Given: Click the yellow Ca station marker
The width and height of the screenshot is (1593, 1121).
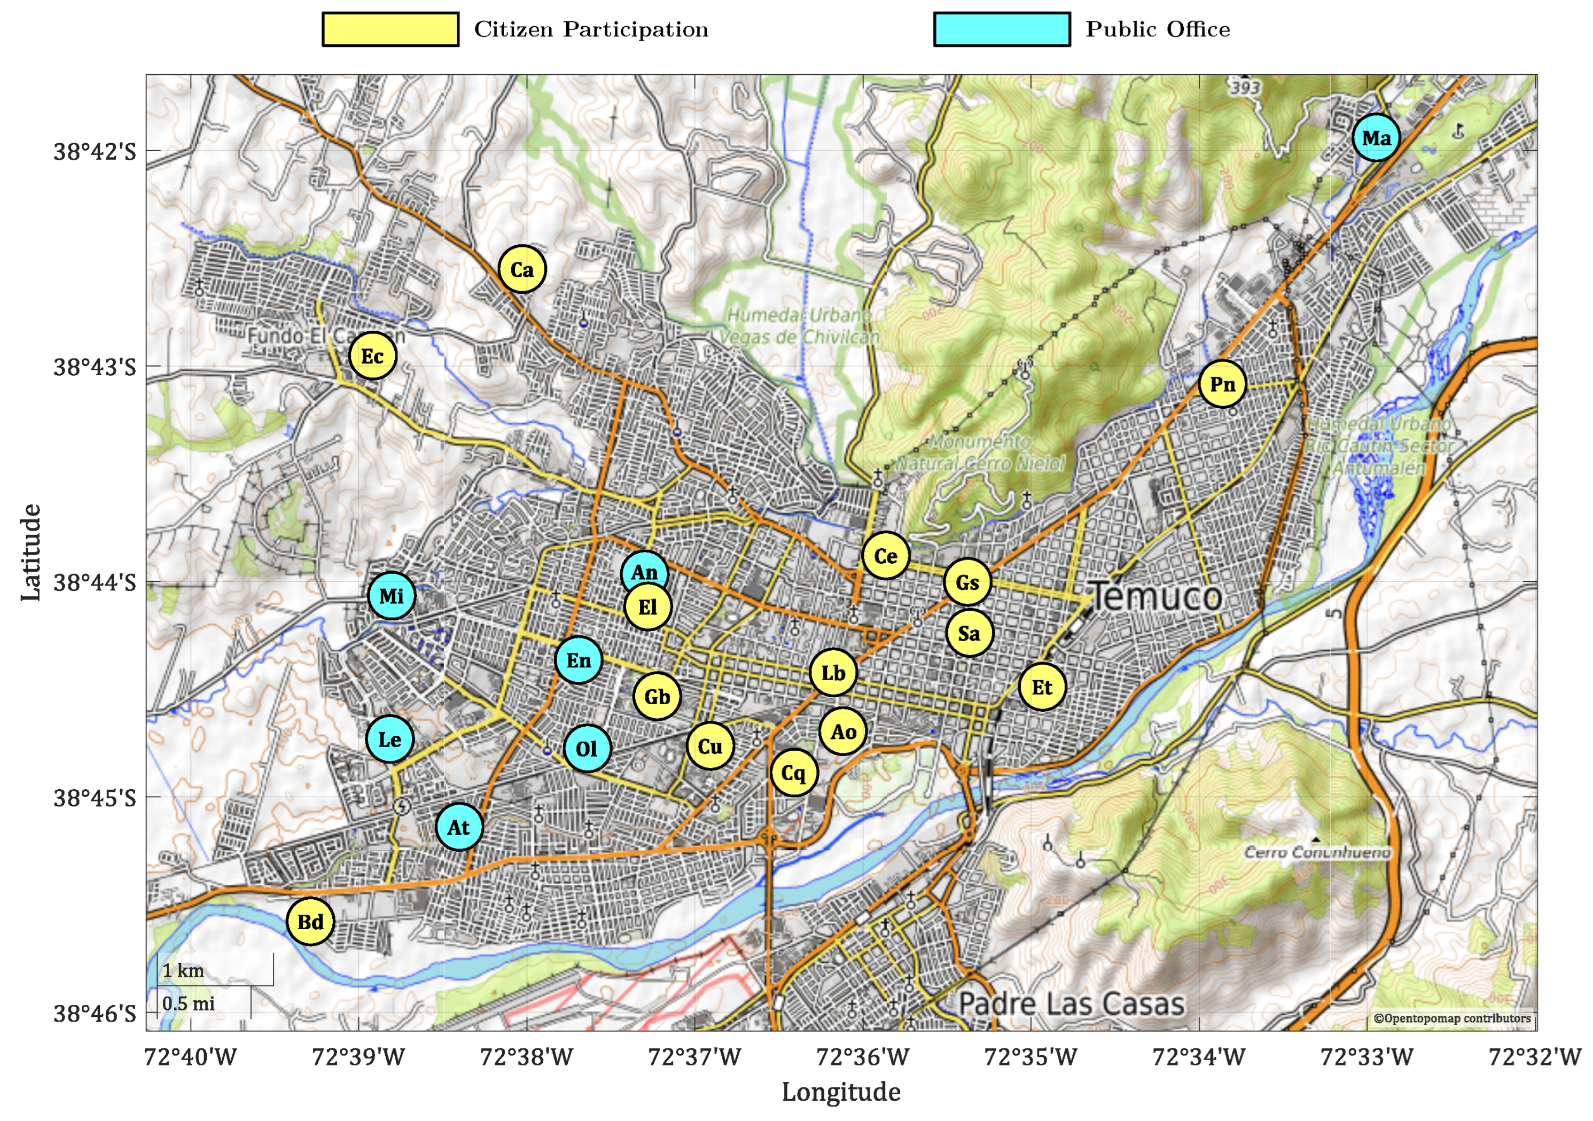Looking at the screenshot, I should pyautogui.click(x=522, y=269).
